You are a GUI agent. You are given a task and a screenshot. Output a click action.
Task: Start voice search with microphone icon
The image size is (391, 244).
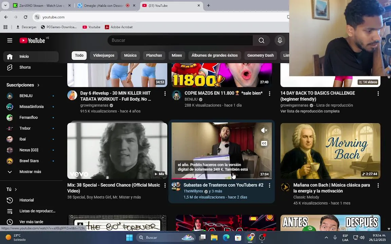[x=280, y=40]
